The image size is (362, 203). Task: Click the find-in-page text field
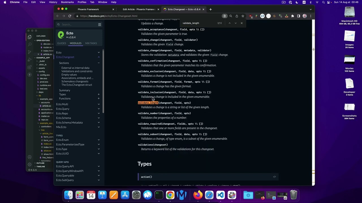click(x=198, y=23)
